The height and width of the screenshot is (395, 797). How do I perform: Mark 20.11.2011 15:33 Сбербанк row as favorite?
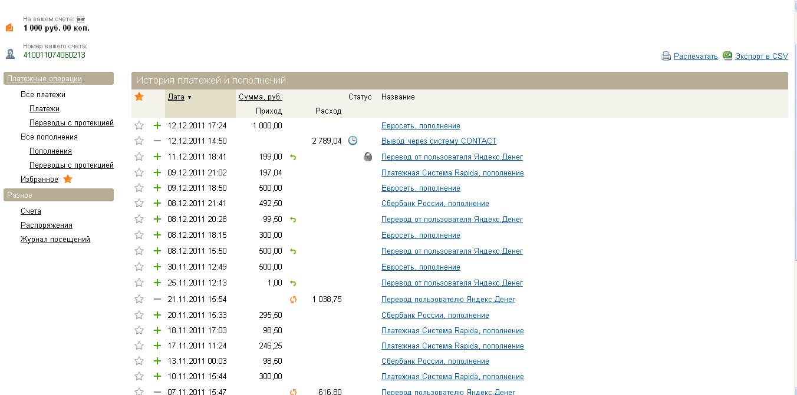coord(139,315)
